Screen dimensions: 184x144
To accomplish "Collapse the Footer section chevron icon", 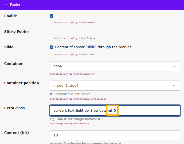I will (6, 5).
